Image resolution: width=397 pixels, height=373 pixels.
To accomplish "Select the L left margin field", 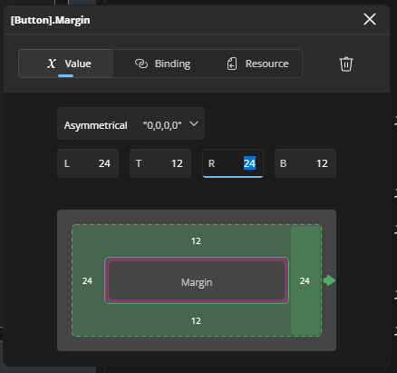I will click(x=88, y=163).
